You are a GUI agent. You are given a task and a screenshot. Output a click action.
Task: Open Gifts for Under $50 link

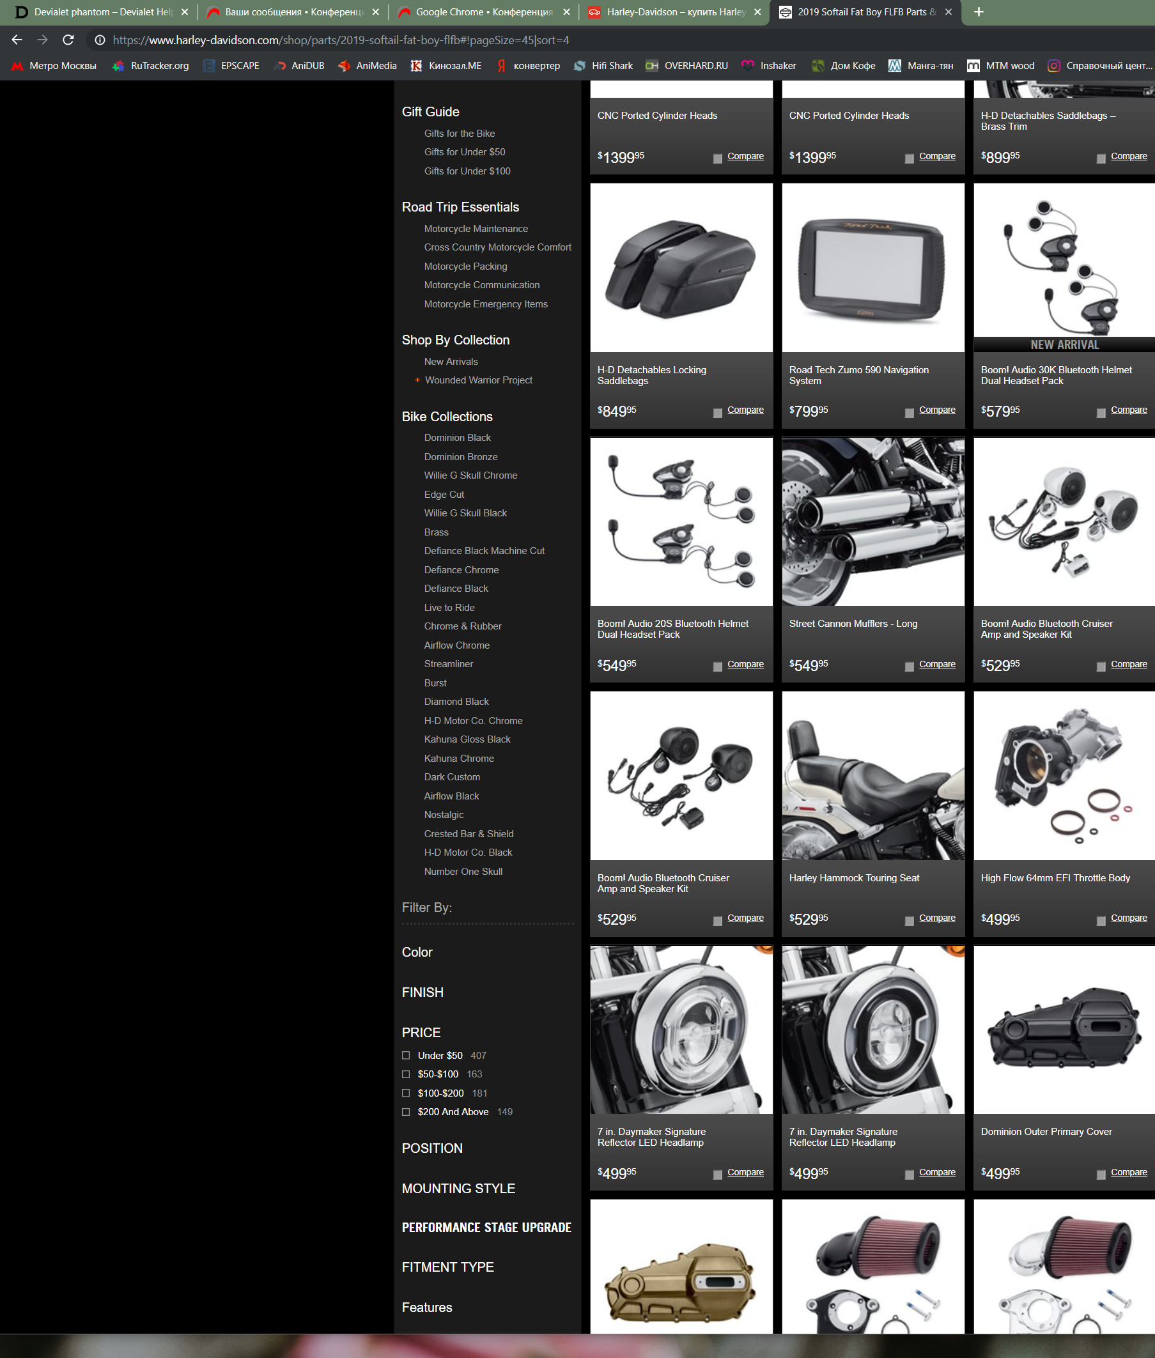tap(465, 152)
